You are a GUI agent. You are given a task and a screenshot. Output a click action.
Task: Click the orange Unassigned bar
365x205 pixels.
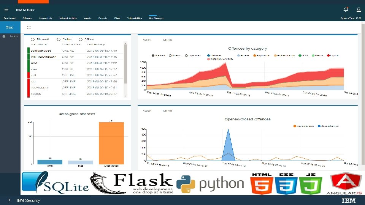coord(111,143)
